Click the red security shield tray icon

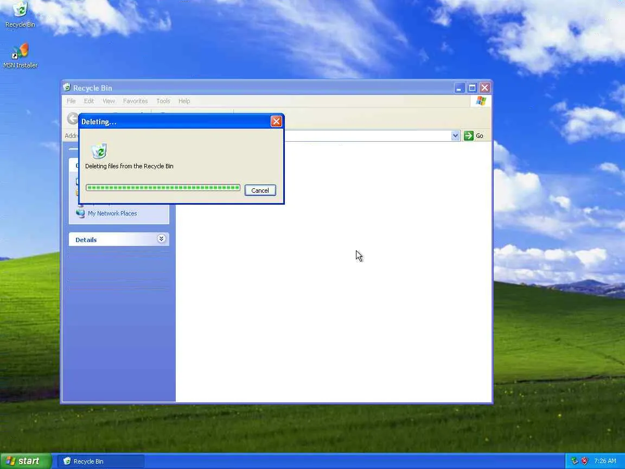[x=585, y=461]
